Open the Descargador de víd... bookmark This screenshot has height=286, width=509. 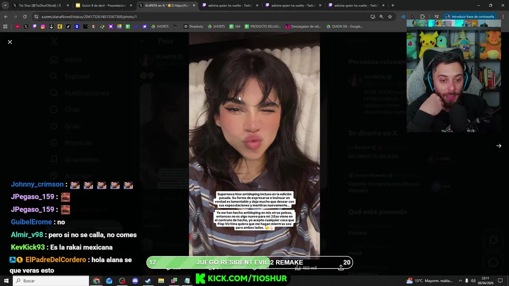pos(303,27)
